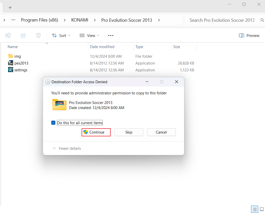
Task: Focus the Search Pro Evolution Soccer 2013 box
Action: (x=222, y=20)
